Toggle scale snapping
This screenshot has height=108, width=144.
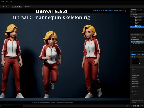115,10
